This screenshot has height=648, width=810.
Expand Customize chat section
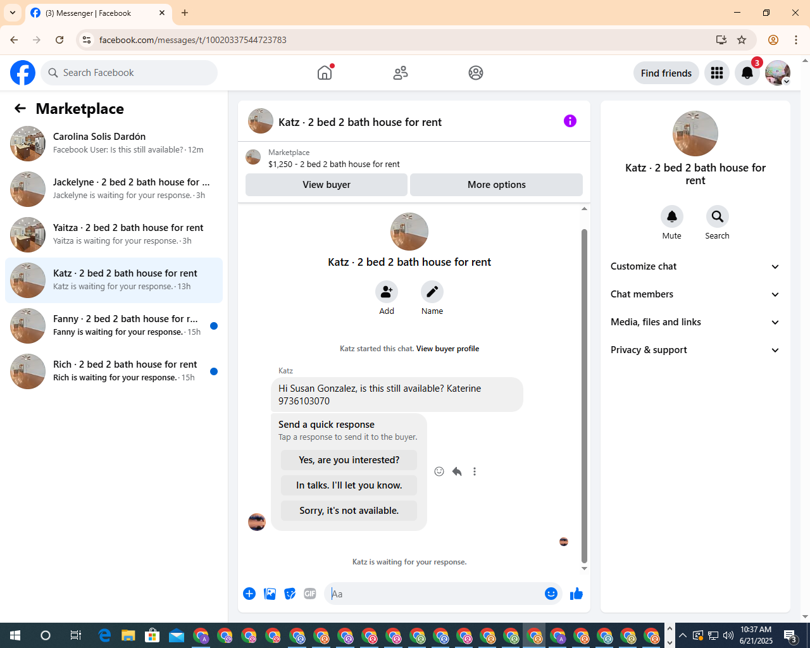click(x=695, y=266)
